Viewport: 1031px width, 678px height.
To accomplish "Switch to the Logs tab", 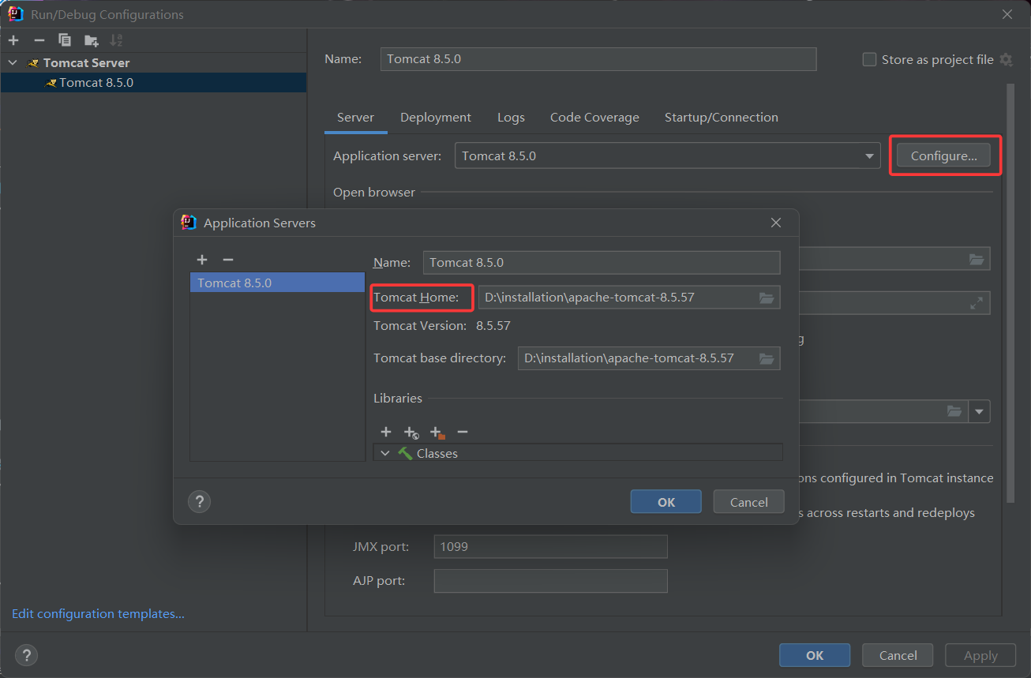I will point(511,118).
